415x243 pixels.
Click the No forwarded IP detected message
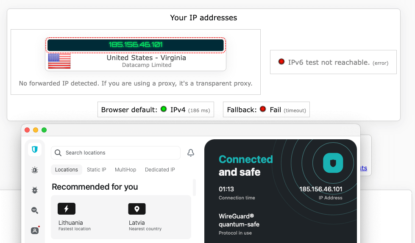(x=136, y=83)
